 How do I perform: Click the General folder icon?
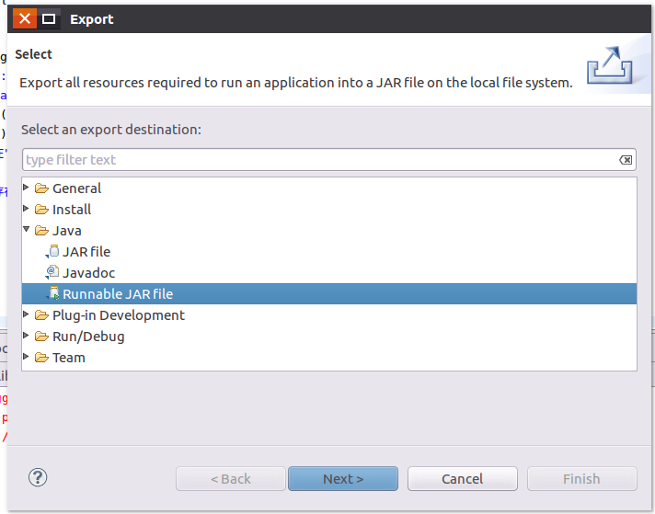(x=41, y=188)
